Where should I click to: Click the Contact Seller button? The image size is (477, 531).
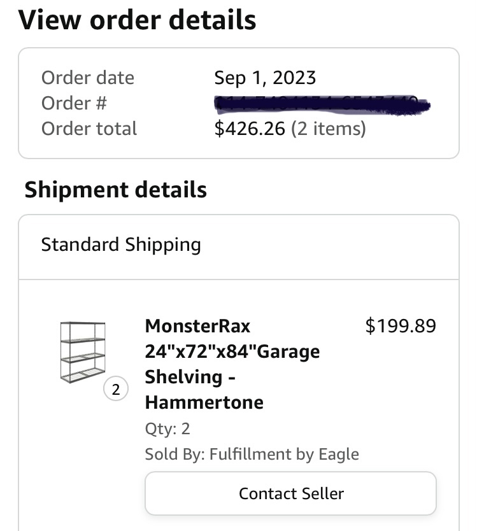point(290,493)
